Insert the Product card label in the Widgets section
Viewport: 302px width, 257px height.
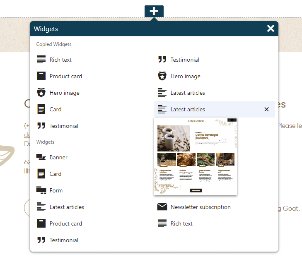66,223
